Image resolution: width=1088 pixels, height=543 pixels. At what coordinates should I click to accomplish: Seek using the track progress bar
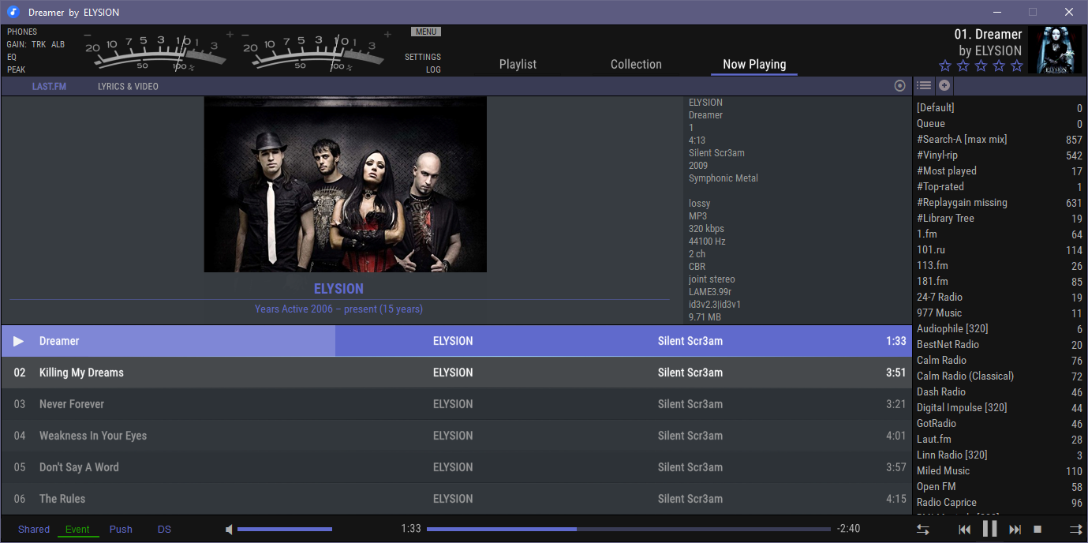(x=629, y=530)
